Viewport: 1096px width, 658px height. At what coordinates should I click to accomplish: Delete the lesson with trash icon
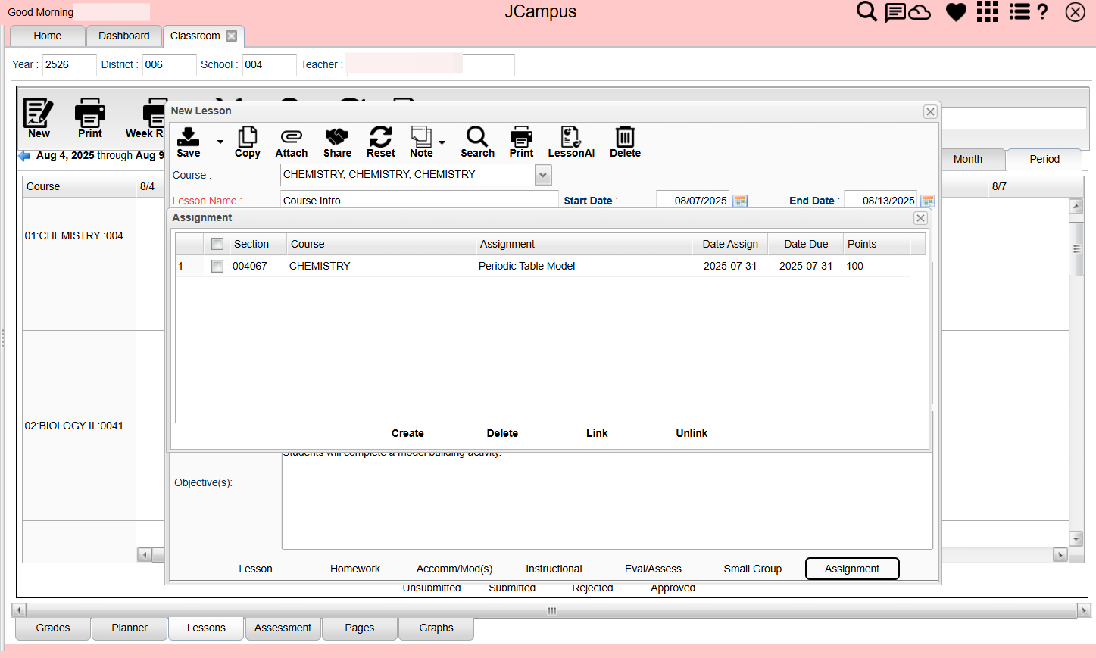[x=625, y=142]
